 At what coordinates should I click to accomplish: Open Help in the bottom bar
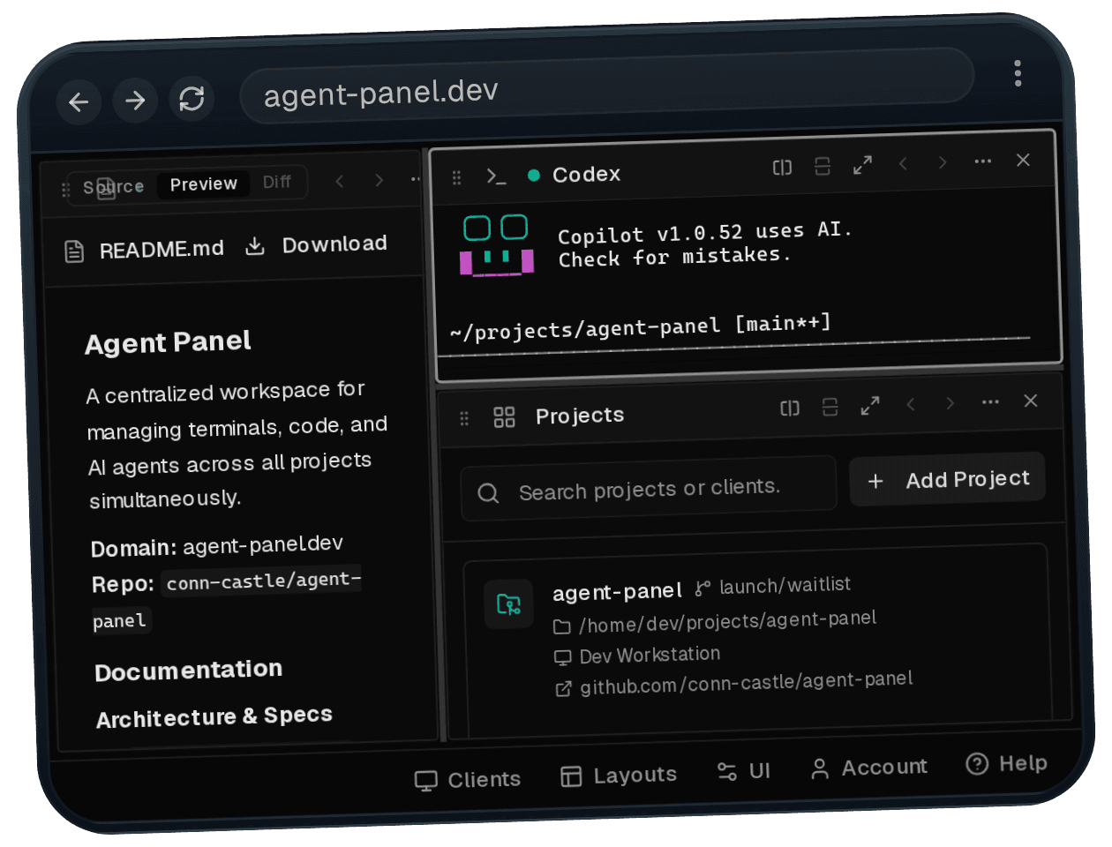[1007, 763]
